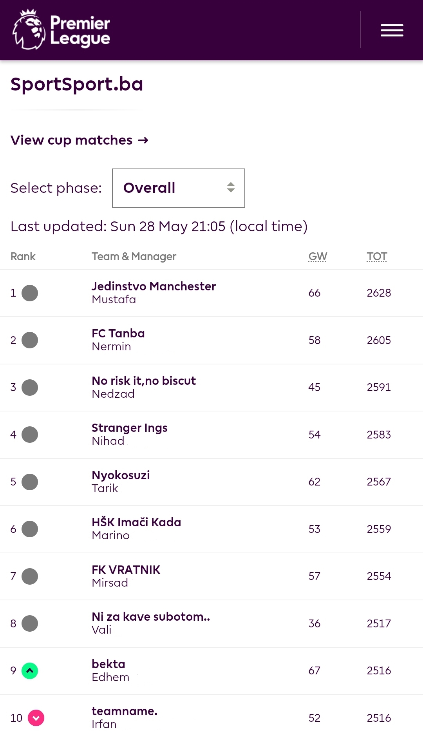Image resolution: width=423 pixels, height=741 pixels.
Task: Click the pink rank-down arrow for teamname.
Action: click(36, 718)
